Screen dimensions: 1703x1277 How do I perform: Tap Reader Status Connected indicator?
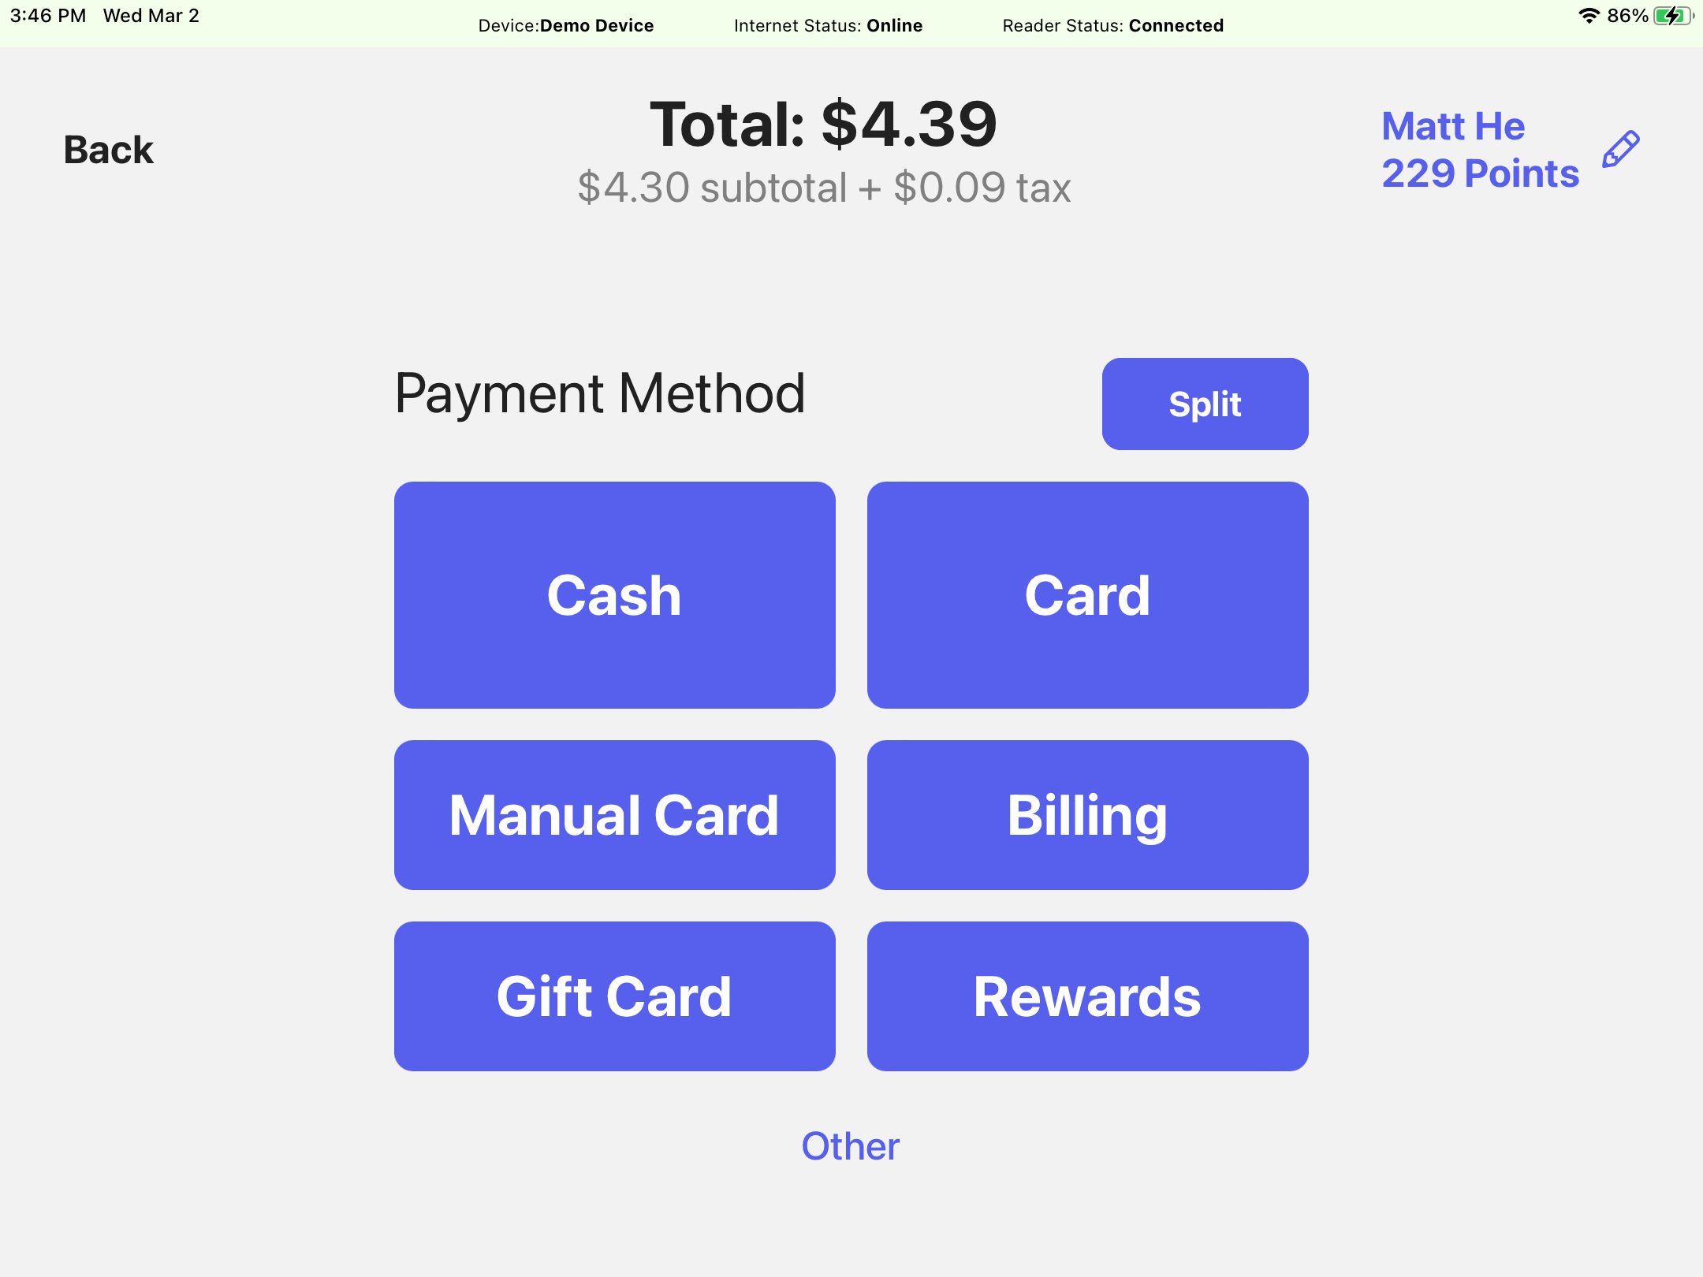click(x=1112, y=25)
